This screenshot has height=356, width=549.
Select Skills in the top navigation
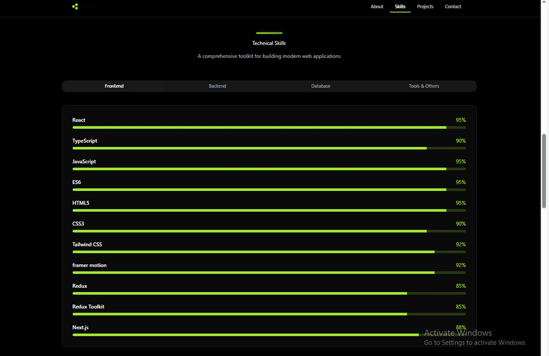tap(400, 6)
